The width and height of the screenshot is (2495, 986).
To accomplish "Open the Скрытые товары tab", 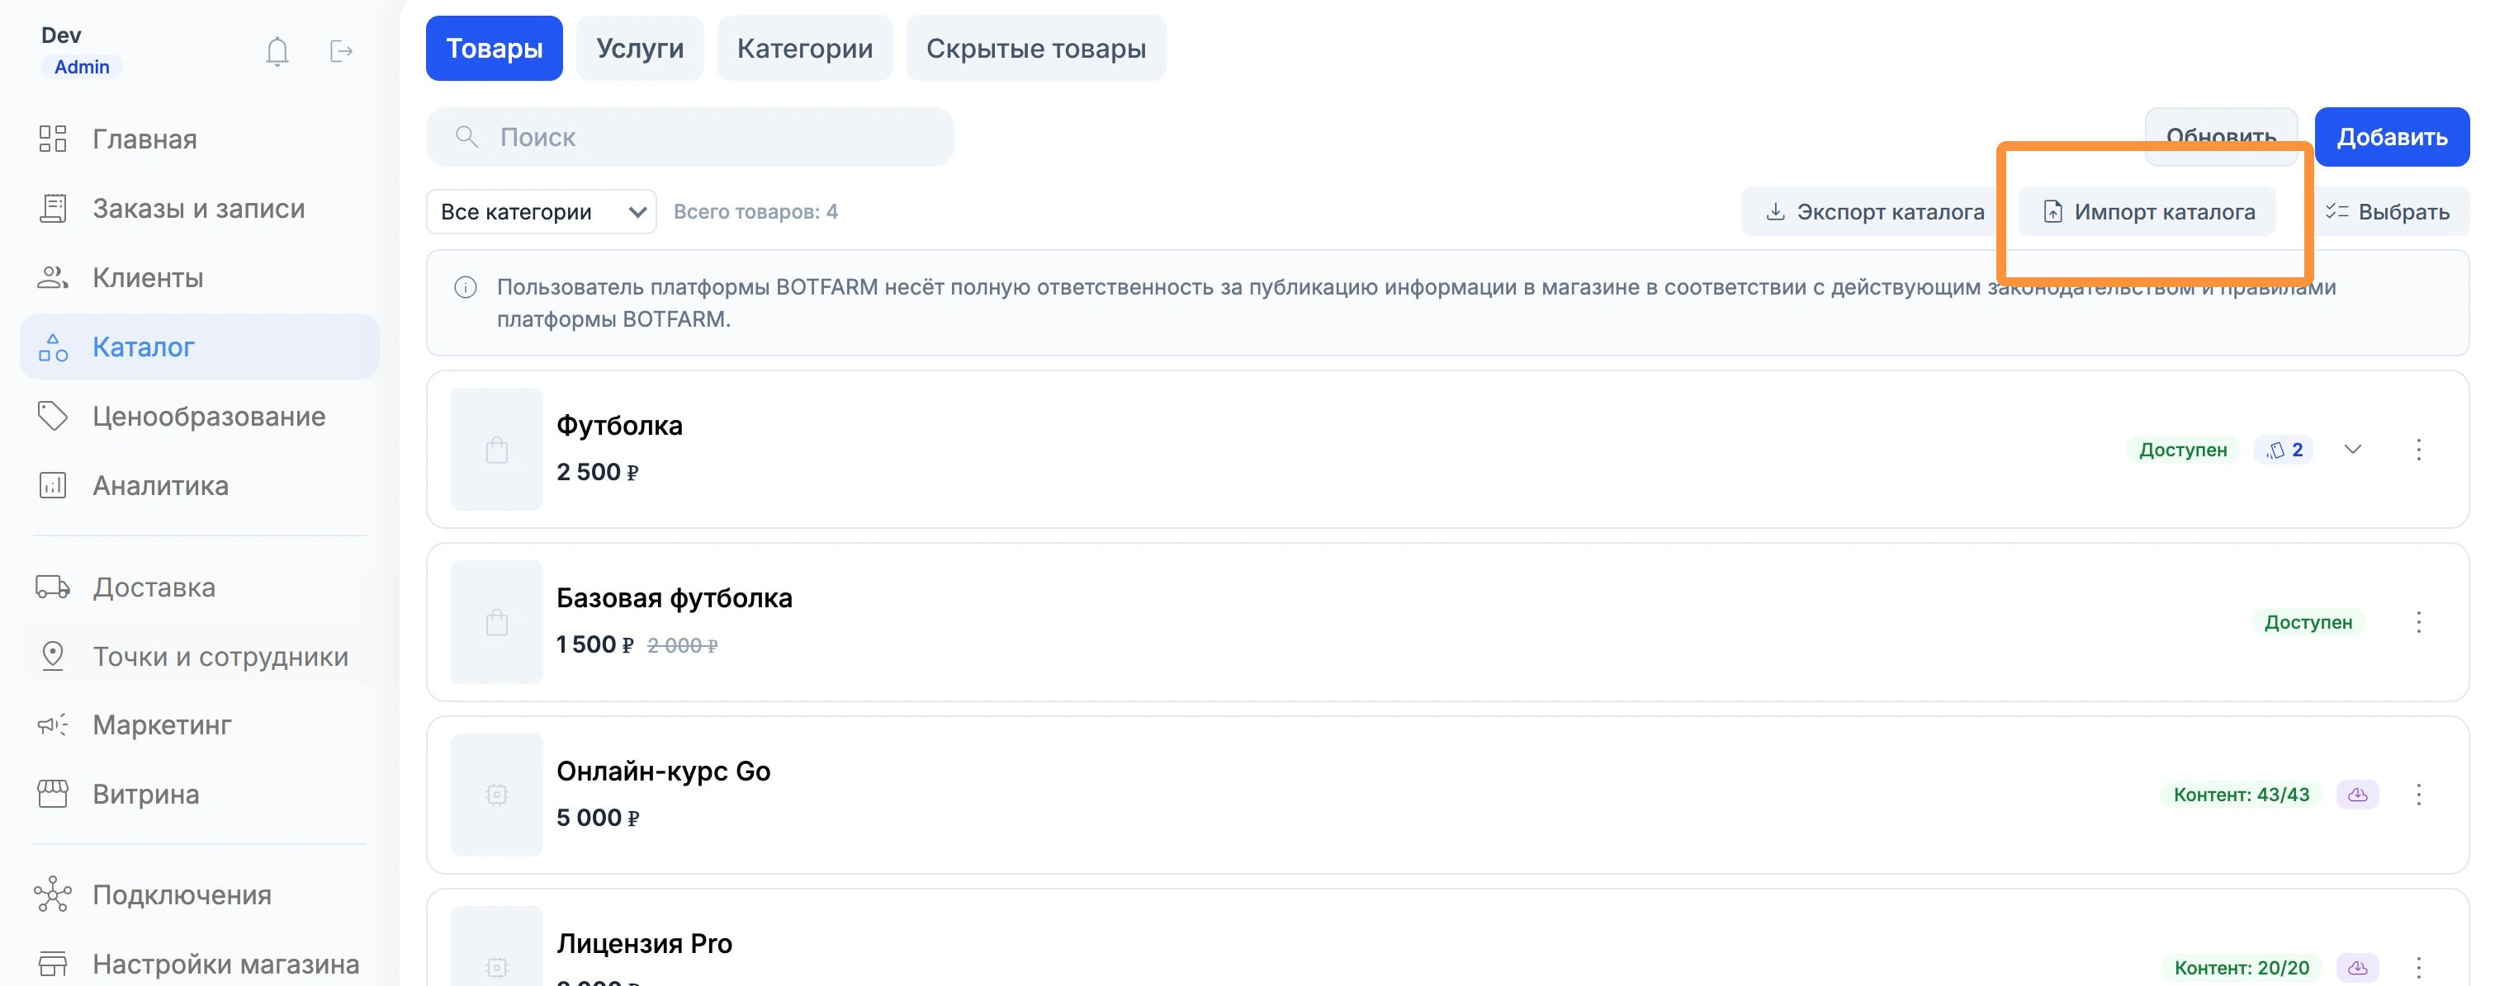I will click(x=1035, y=47).
